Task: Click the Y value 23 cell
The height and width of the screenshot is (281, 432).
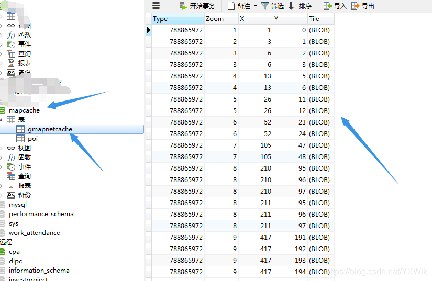Action: tap(291, 122)
